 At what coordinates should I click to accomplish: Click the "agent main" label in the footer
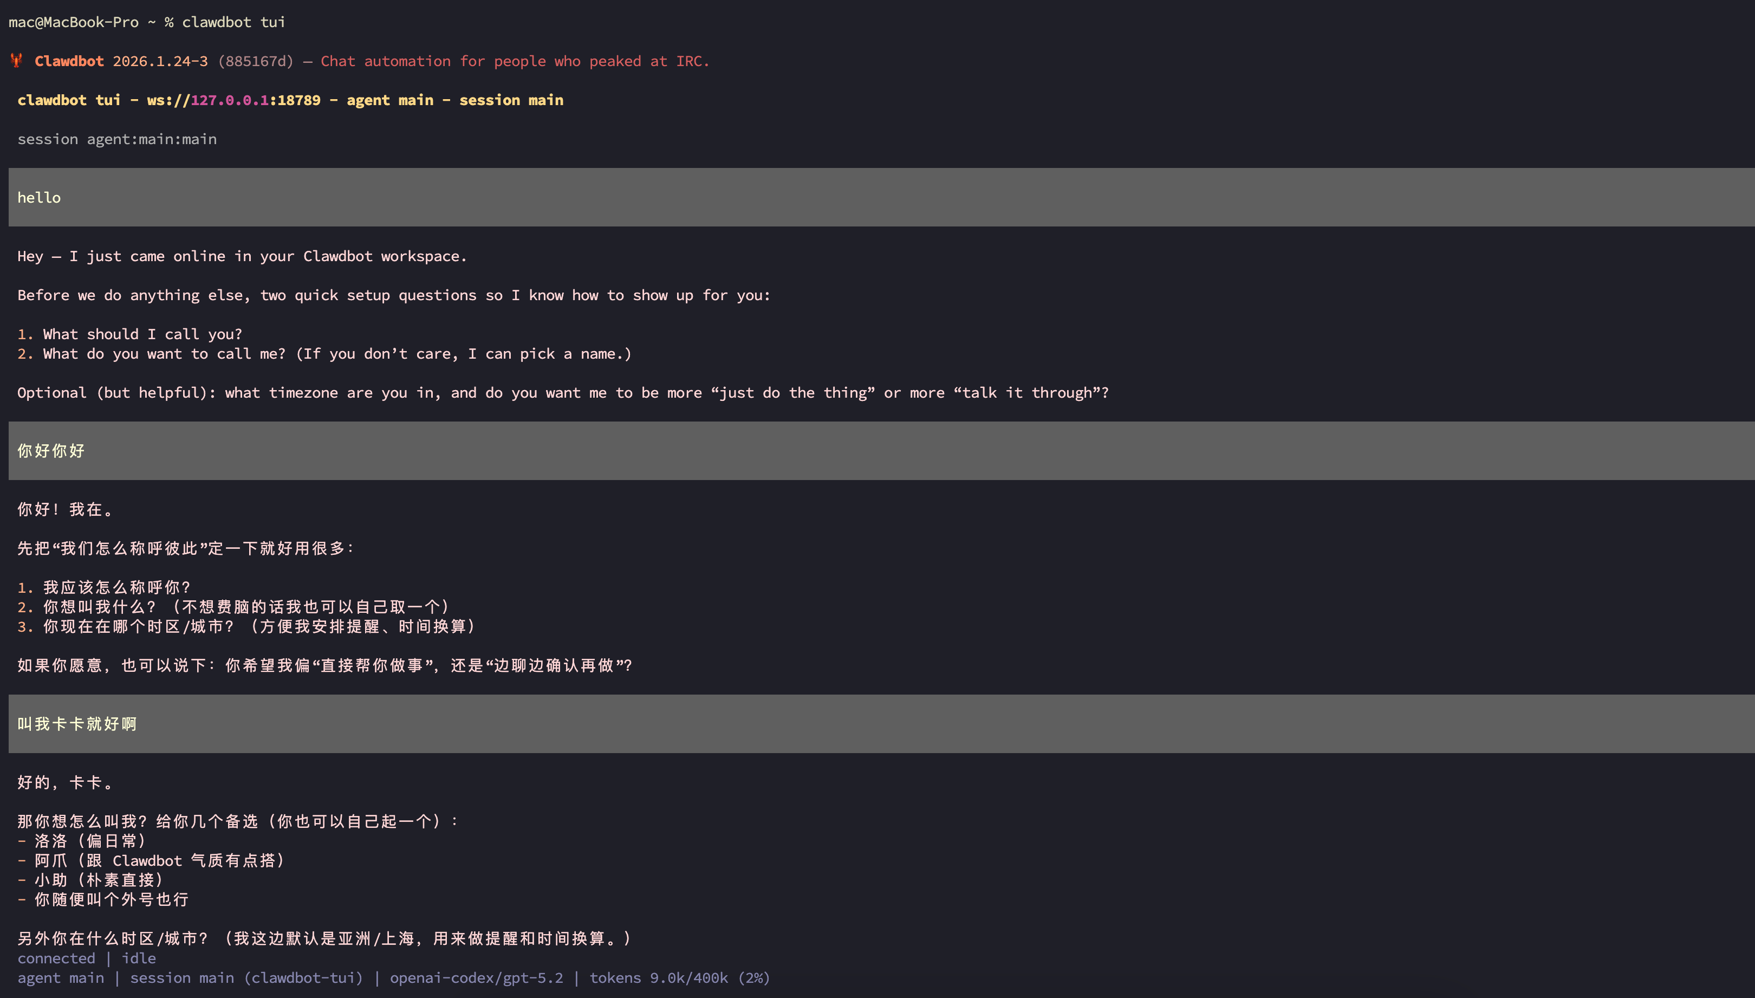point(60,978)
